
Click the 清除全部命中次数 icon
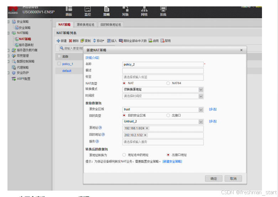121,41
